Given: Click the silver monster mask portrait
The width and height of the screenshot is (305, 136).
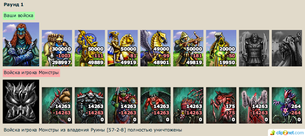Looking at the screenshot, I should [x=21, y=102].
